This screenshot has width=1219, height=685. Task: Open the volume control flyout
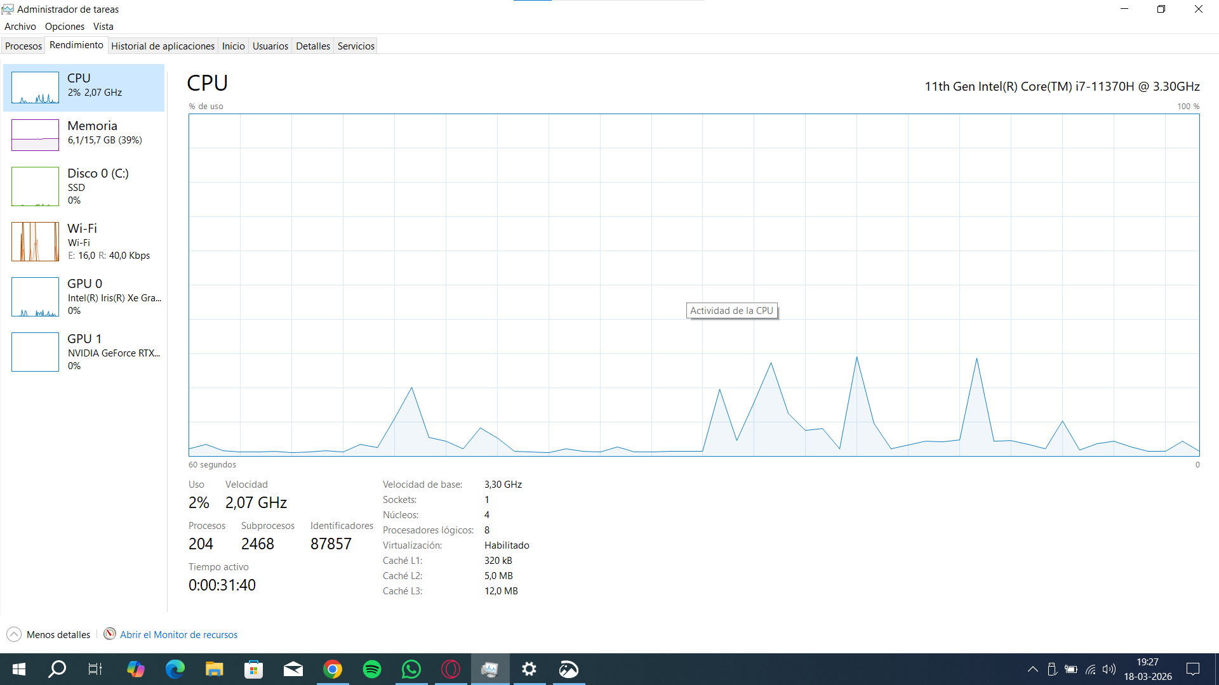click(1110, 669)
